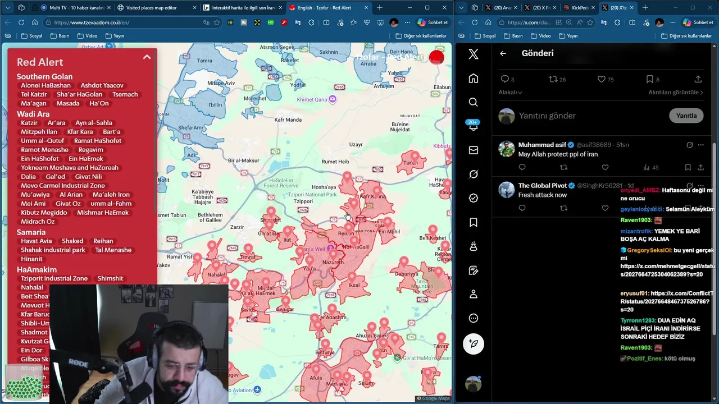Open the verified badge sidebar icon
The height and width of the screenshot is (404, 719).
[474, 198]
